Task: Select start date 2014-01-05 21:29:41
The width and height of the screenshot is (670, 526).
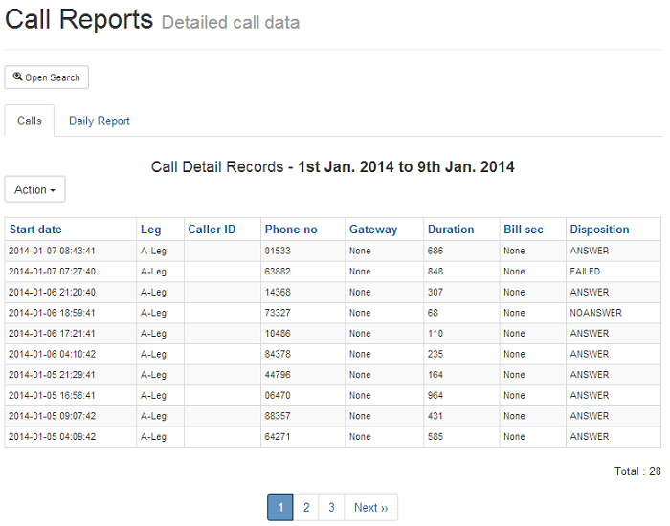Action: (x=52, y=375)
